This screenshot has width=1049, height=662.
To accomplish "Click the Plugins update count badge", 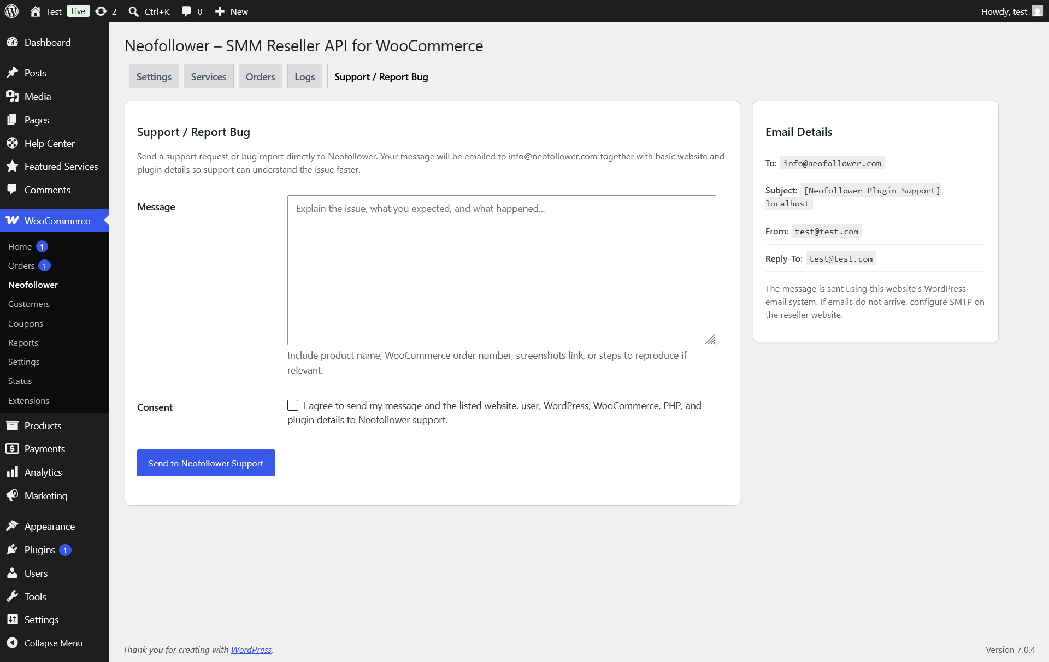I will (x=65, y=550).
